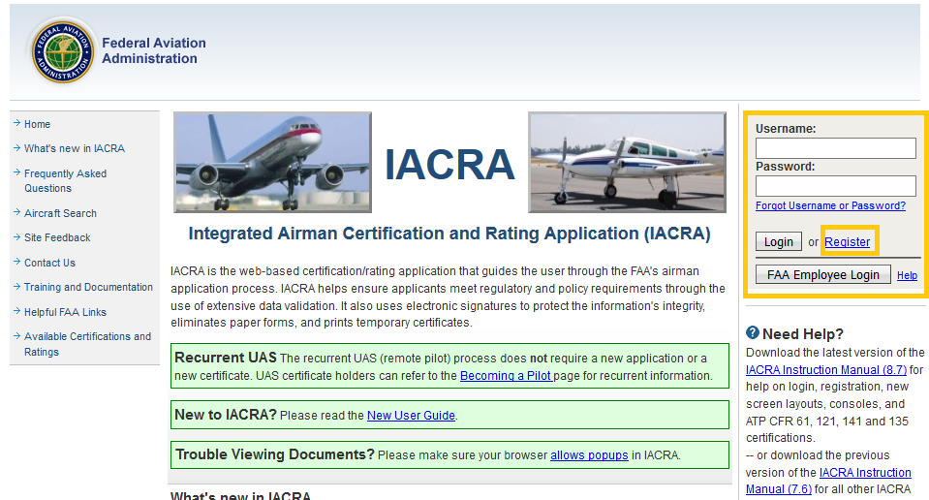The width and height of the screenshot is (929, 500).
Task: Click the Need Help question mark icon
Action: point(754,333)
